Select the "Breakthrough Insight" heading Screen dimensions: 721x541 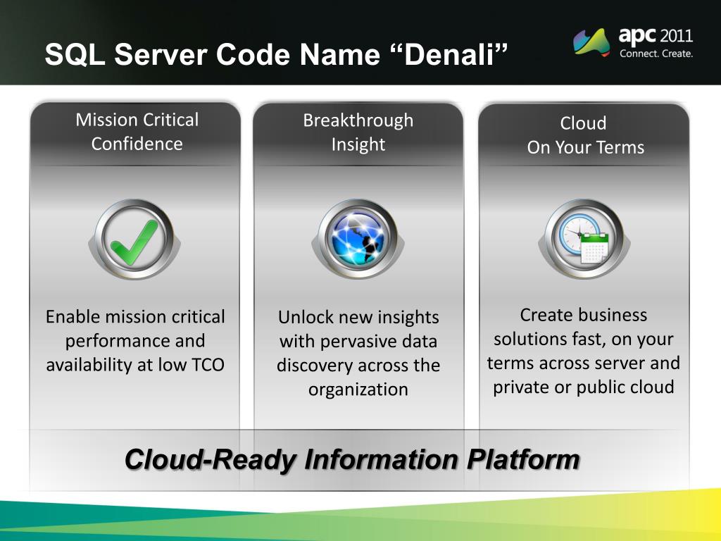[358, 132]
